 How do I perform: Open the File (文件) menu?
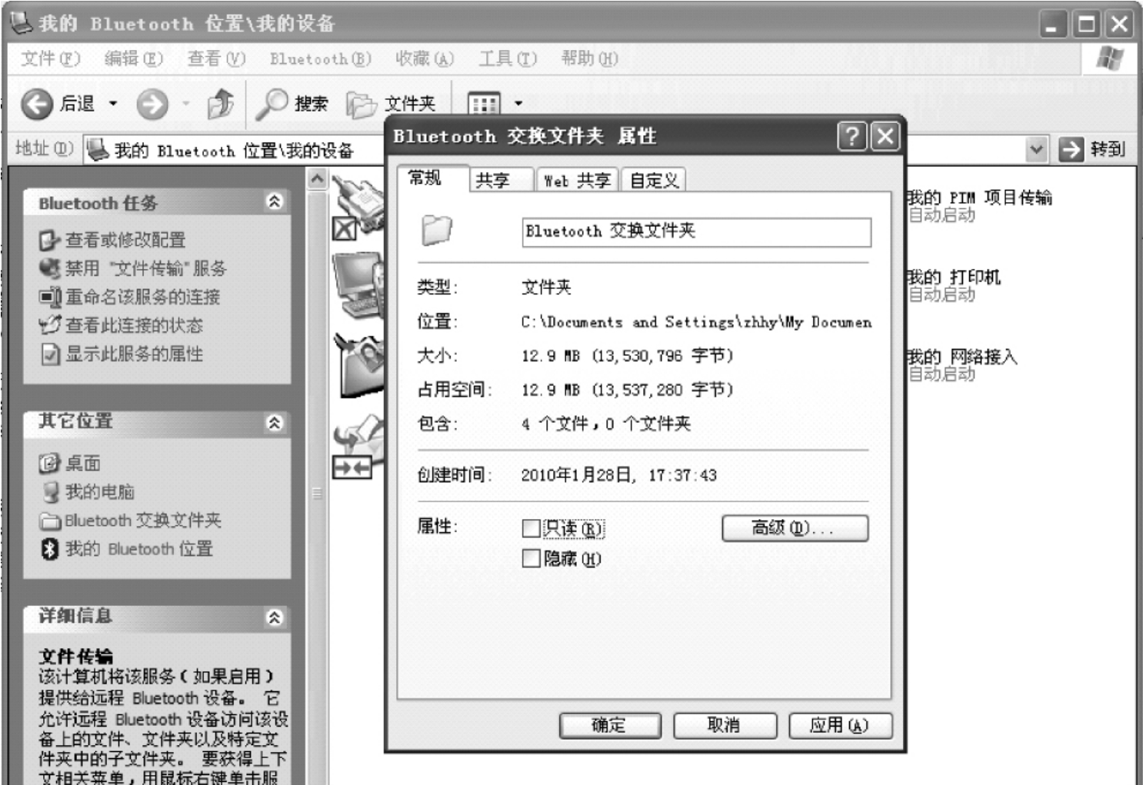50,58
